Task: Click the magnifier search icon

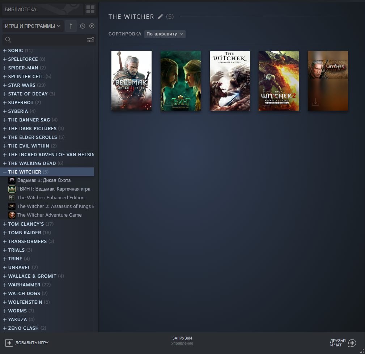Action: (x=8, y=39)
